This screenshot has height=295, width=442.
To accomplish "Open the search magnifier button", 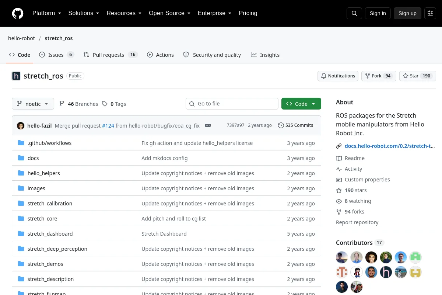I will (354, 13).
